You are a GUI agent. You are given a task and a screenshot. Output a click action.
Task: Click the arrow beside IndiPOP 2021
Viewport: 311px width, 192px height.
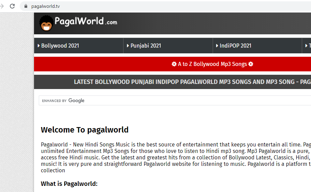coord(217,46)
